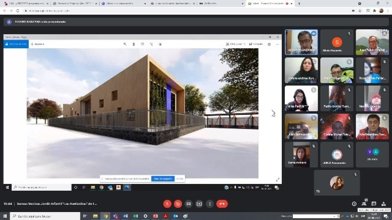The width and height of the screenshot is (392, 220).
Task: Open the activities icon in Meet
Action: pos(383,204)
